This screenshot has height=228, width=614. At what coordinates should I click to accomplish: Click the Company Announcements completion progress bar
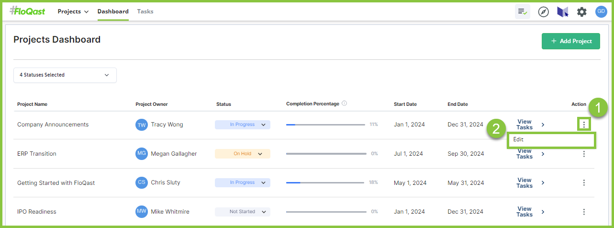(325, 125)
